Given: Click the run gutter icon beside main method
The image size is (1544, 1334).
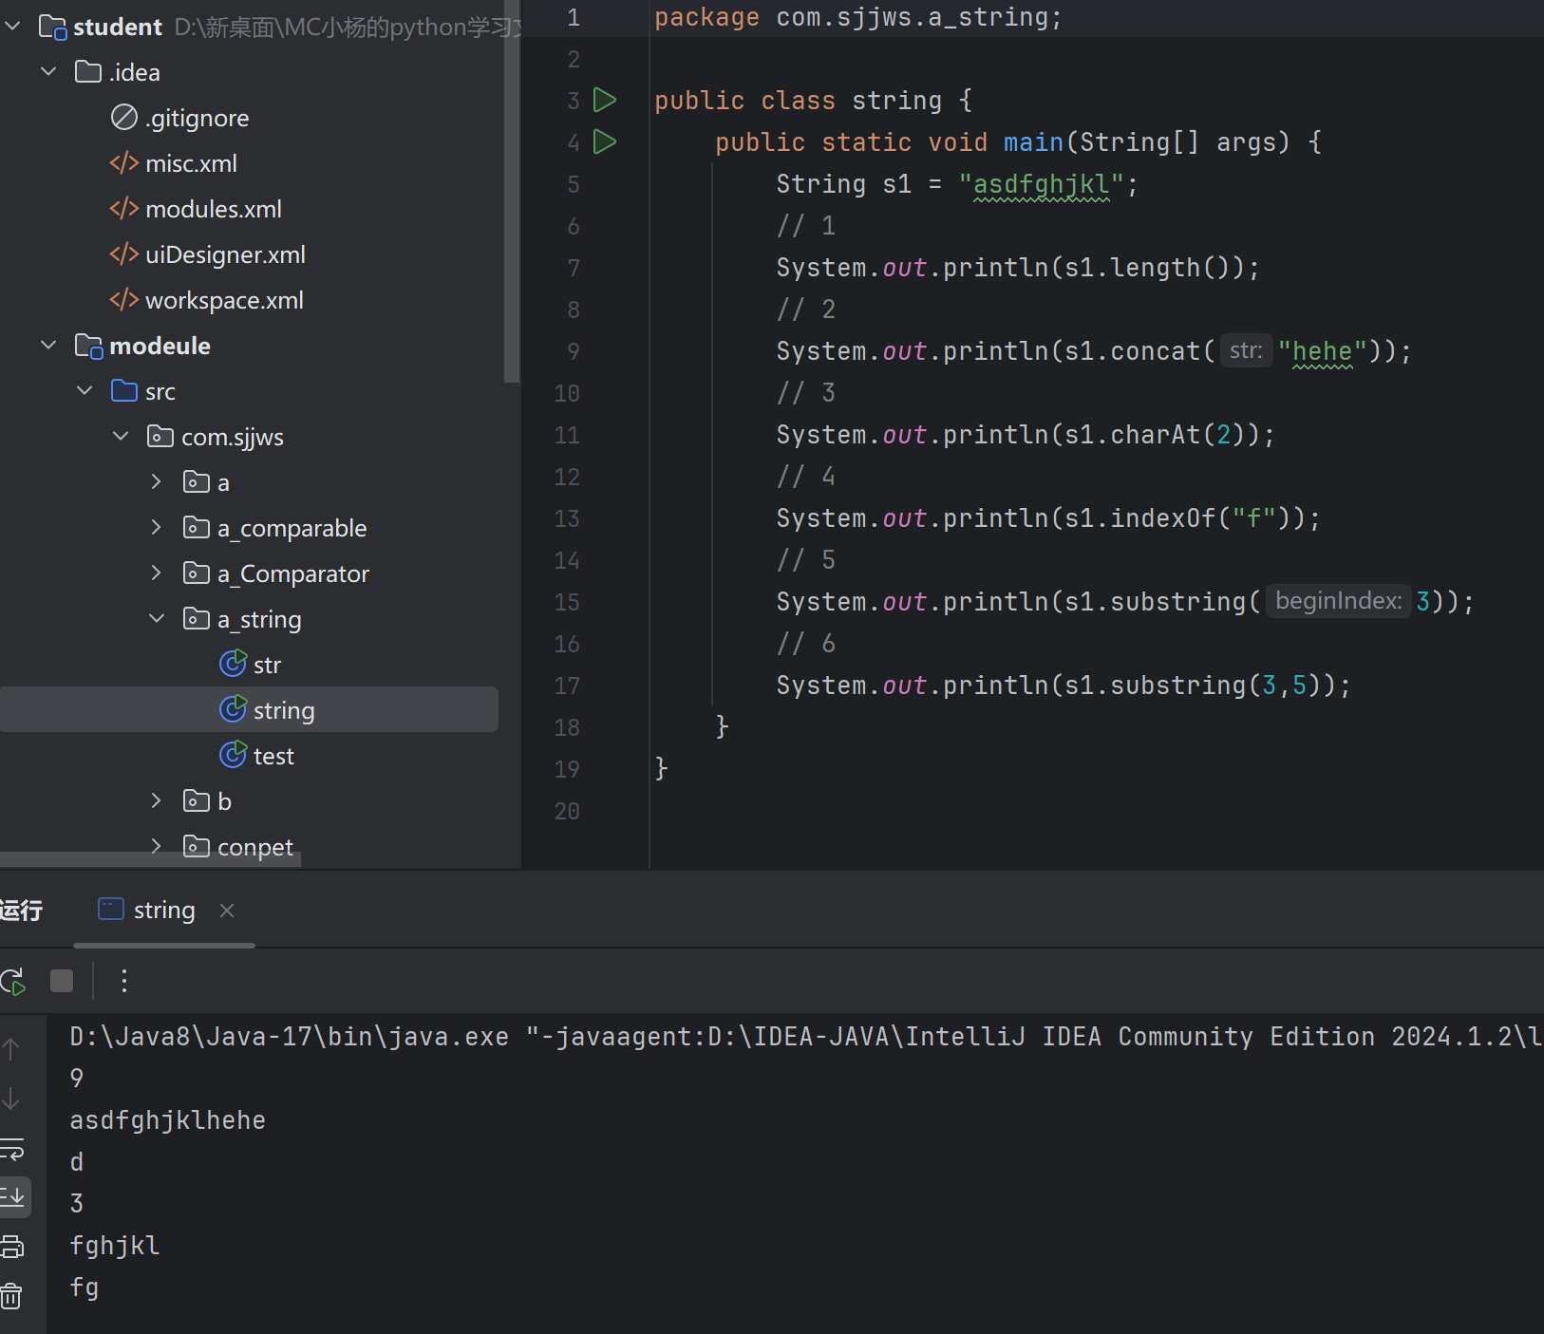Looking at the screenshot, I should click(605, 141).
